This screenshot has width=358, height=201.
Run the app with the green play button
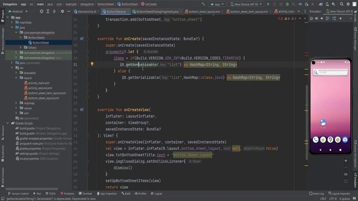(x=268, y=4)
